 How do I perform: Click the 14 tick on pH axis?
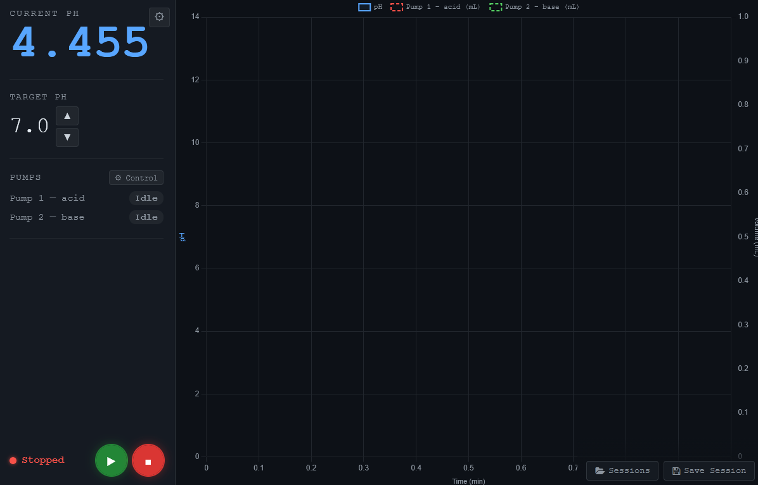(x=196, y=17)
